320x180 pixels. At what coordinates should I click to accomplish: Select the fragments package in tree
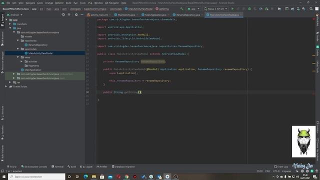(x=33, y=65)
